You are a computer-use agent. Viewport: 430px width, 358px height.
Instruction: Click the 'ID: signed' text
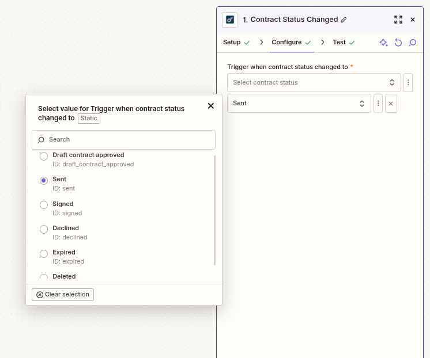[67, 213]
